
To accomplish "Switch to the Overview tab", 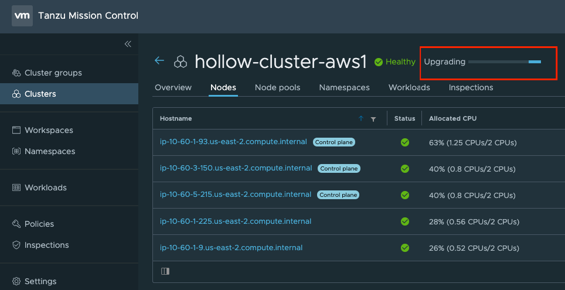I will pyautogui.click(x=173, y=87).
